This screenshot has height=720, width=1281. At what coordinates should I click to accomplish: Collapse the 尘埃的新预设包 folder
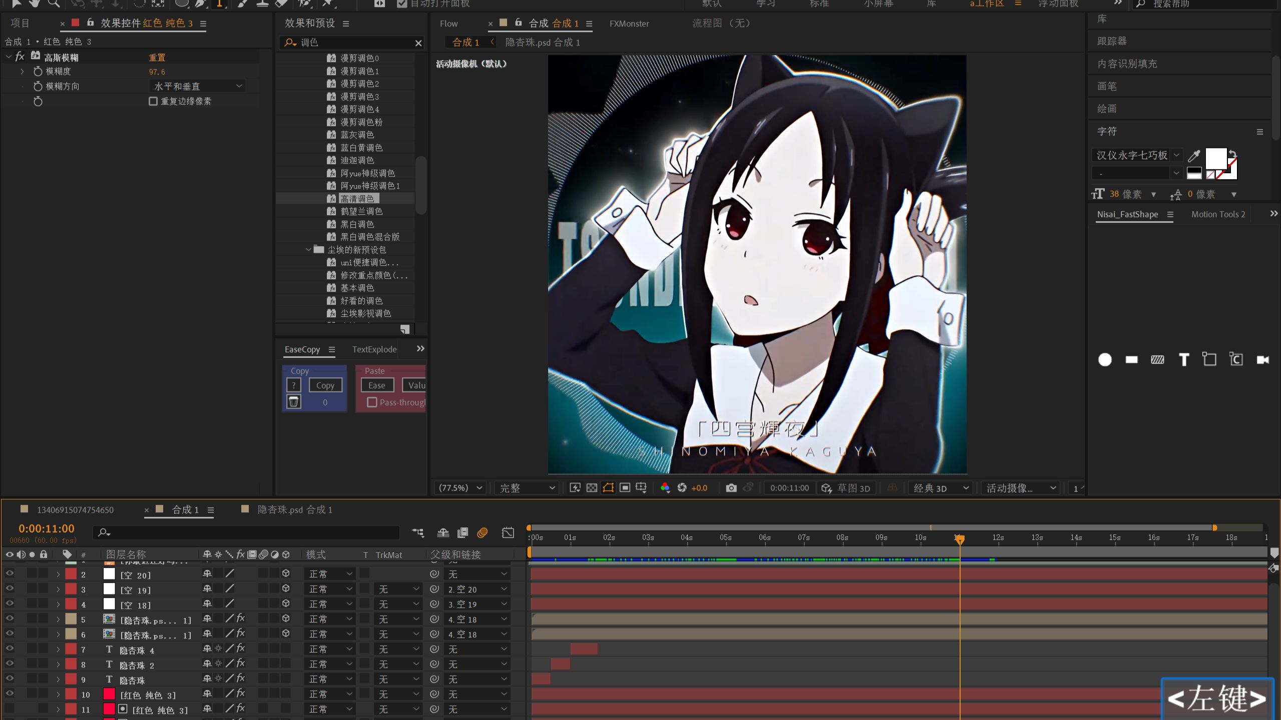tap(308, 250)
